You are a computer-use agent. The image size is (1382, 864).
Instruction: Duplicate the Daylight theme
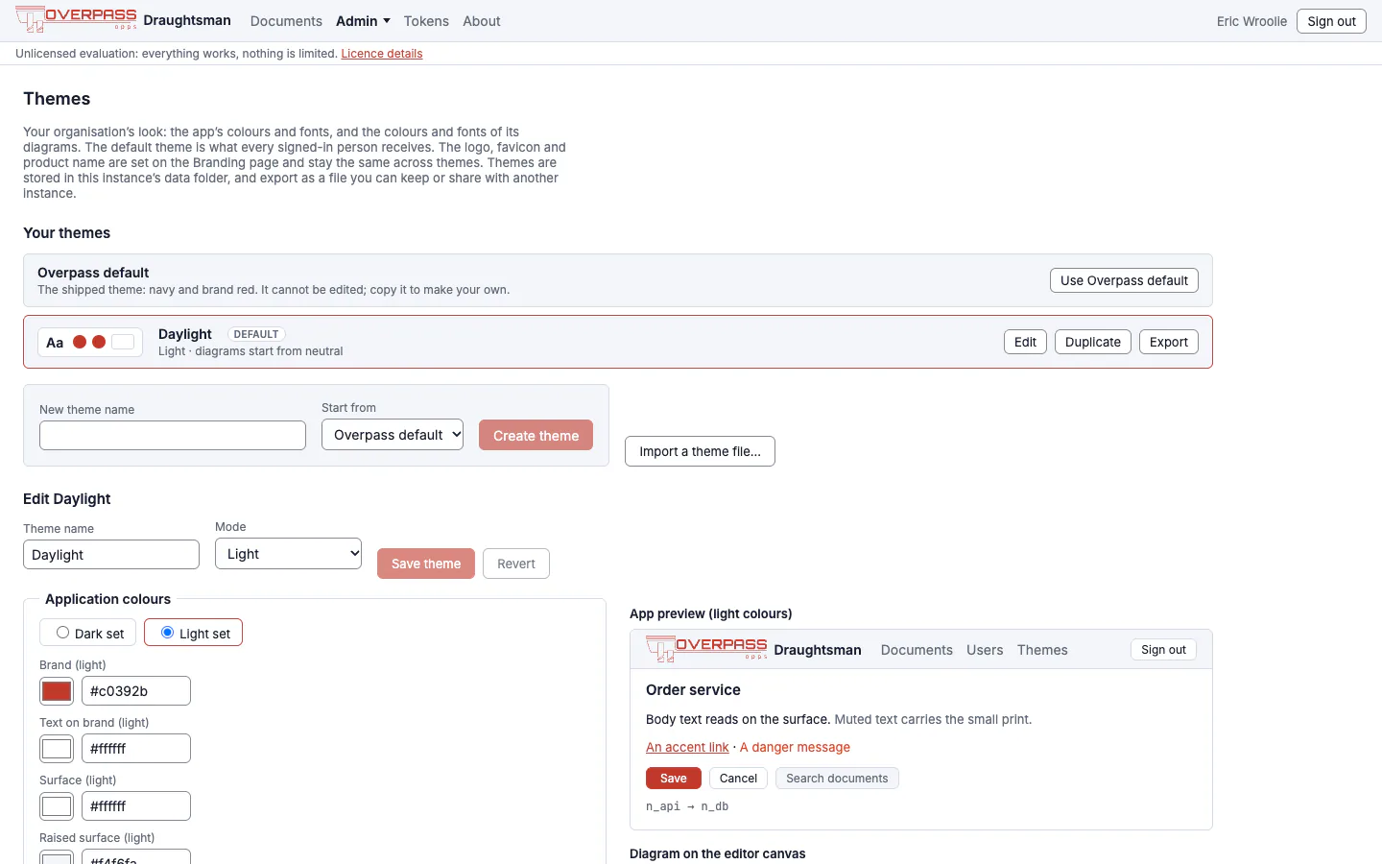point(1093,342)
